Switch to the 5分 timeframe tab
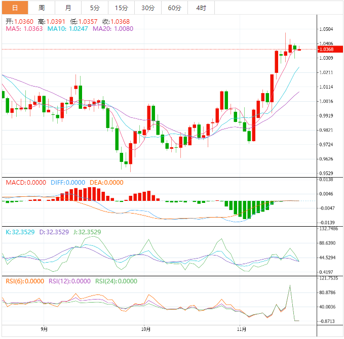 click(x=95, y=8)
